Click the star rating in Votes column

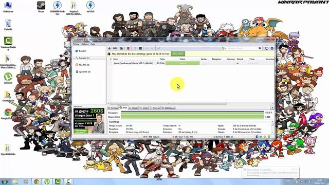tap(252, 63)
